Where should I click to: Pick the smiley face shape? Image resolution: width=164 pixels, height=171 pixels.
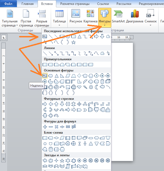point(74,87)
